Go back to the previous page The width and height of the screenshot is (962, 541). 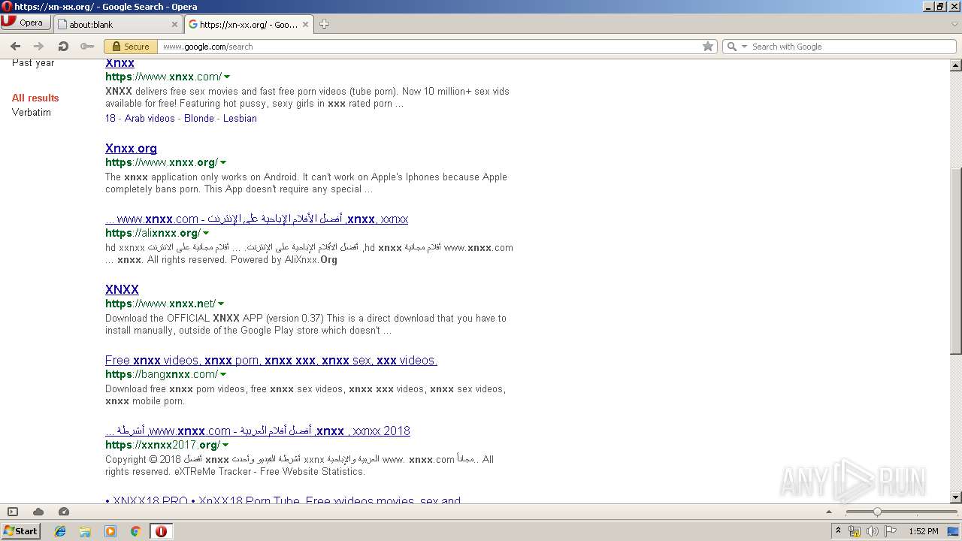15,47
